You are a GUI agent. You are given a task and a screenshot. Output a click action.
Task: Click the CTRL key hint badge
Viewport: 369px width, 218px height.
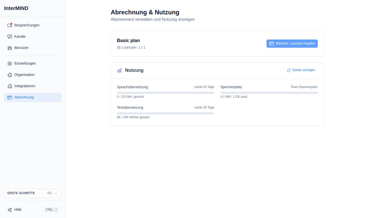[x=49, y=210]
